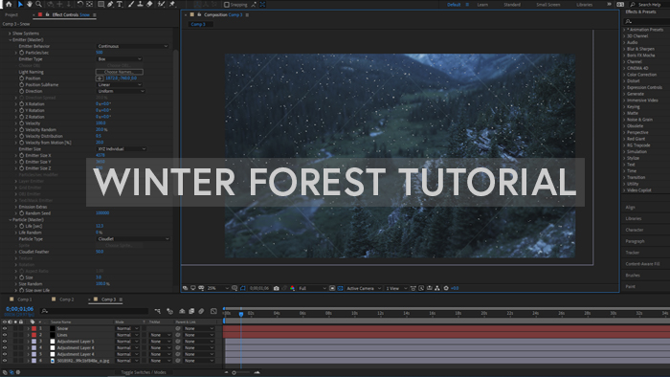Image resolution: width=670 pixels, height=377 pixels.
Task: Select the Zoom magnifier tool
Action: (x=39, y=4)
